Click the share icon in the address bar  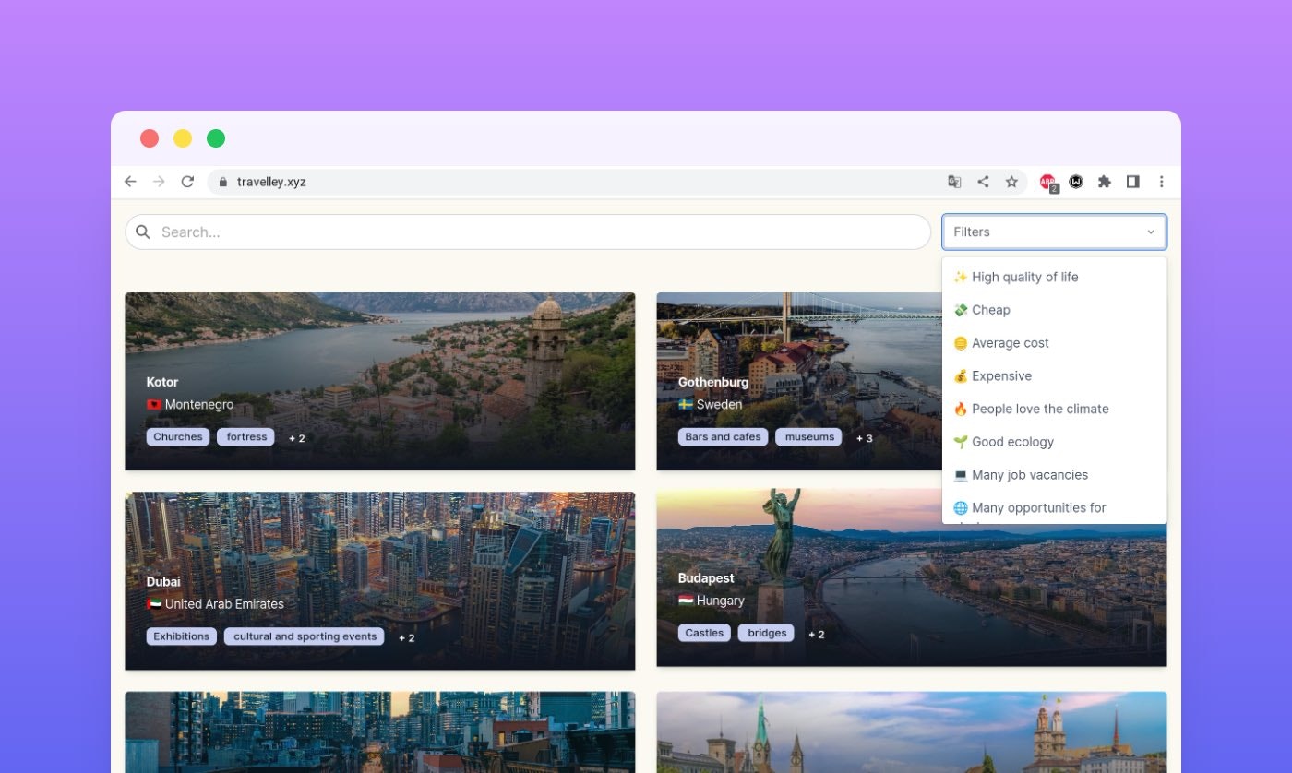point(983,182)
